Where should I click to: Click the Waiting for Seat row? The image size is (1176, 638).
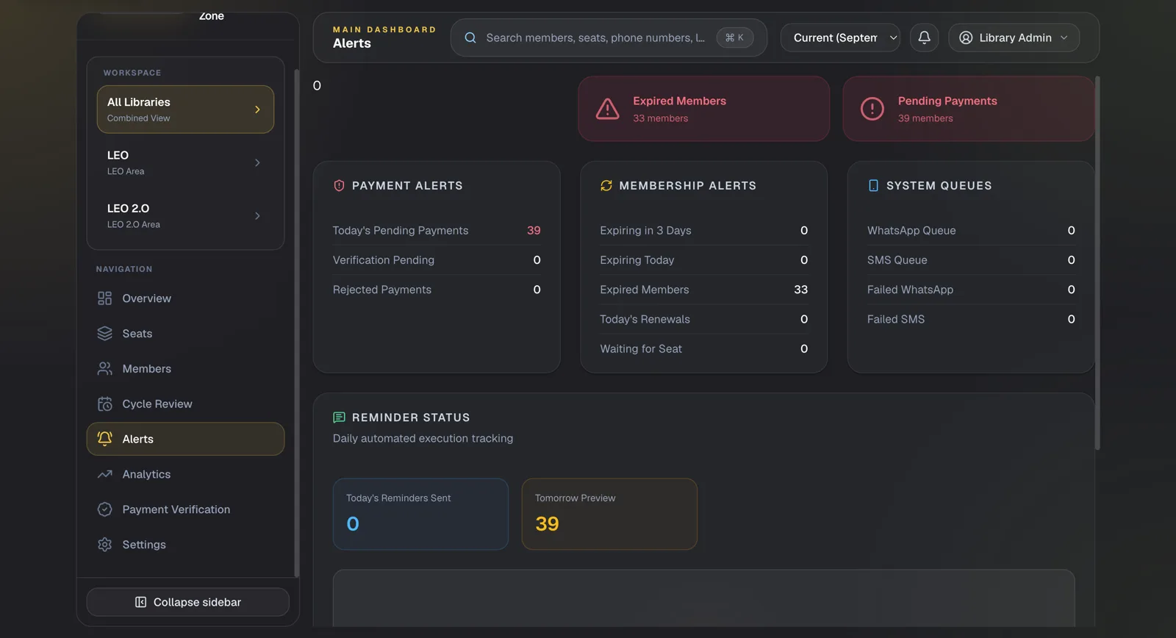tap(703, 349)
